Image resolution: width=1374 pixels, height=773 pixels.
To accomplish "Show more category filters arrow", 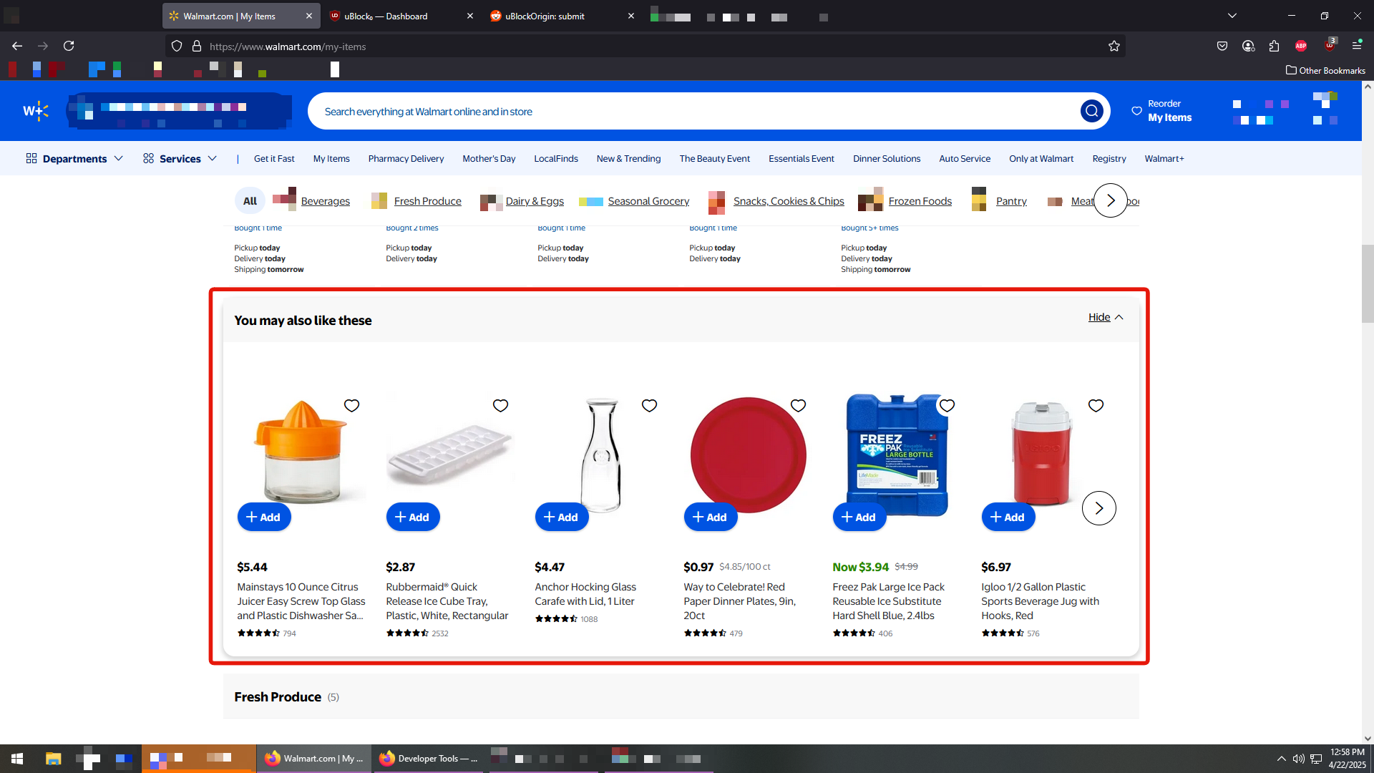I will (x=1110, y=200).
